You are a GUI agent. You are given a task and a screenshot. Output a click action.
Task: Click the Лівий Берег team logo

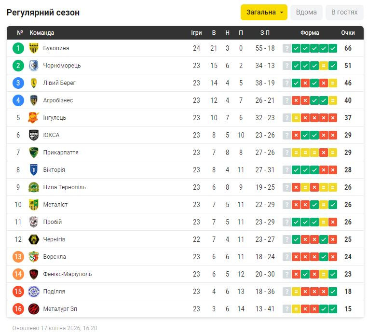[34, 83]
